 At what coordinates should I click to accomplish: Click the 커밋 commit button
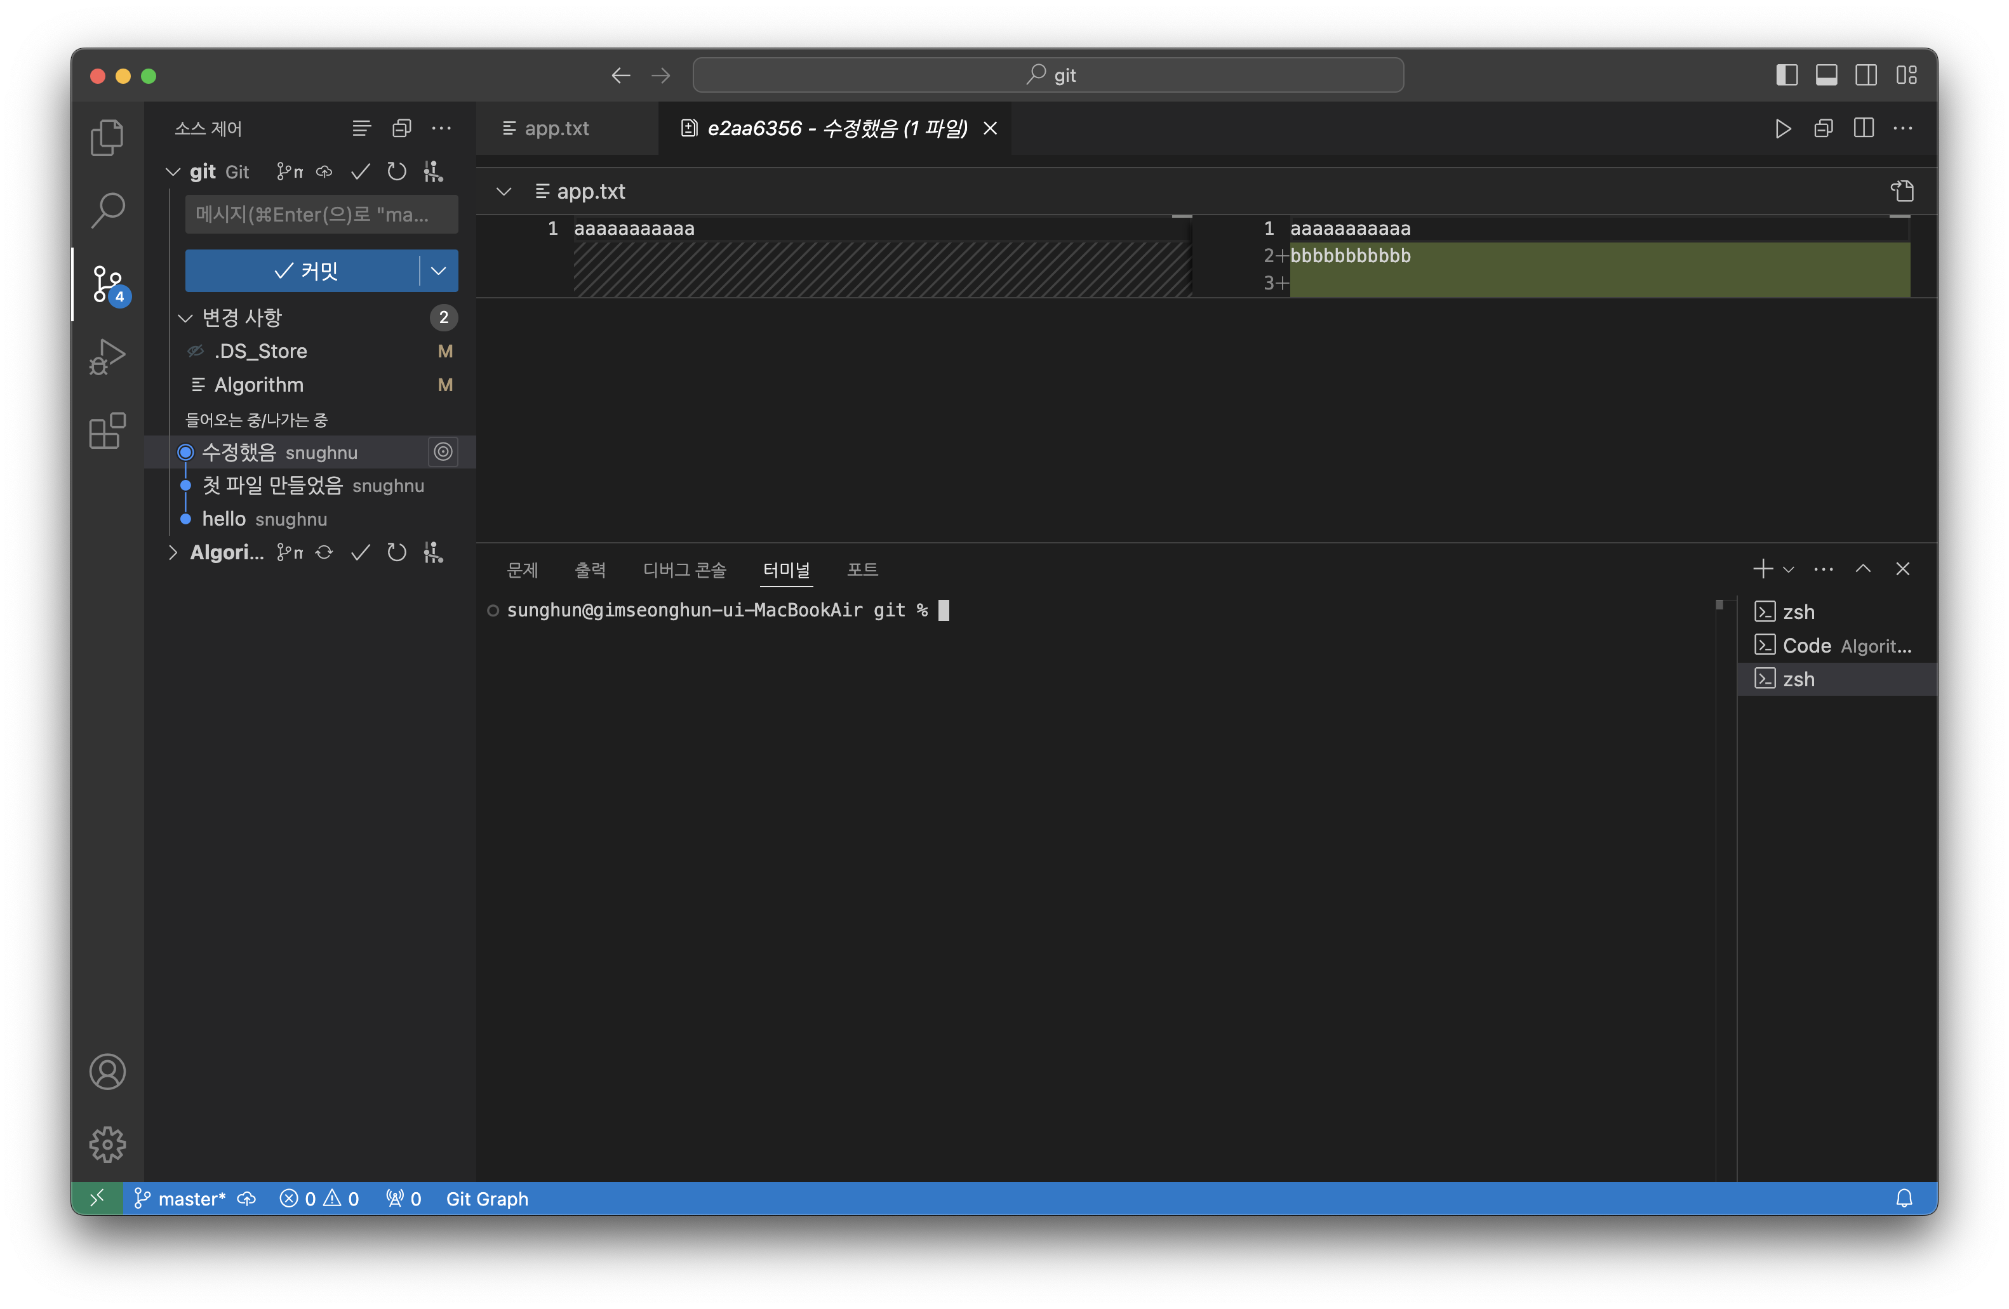tap(304, 271)
